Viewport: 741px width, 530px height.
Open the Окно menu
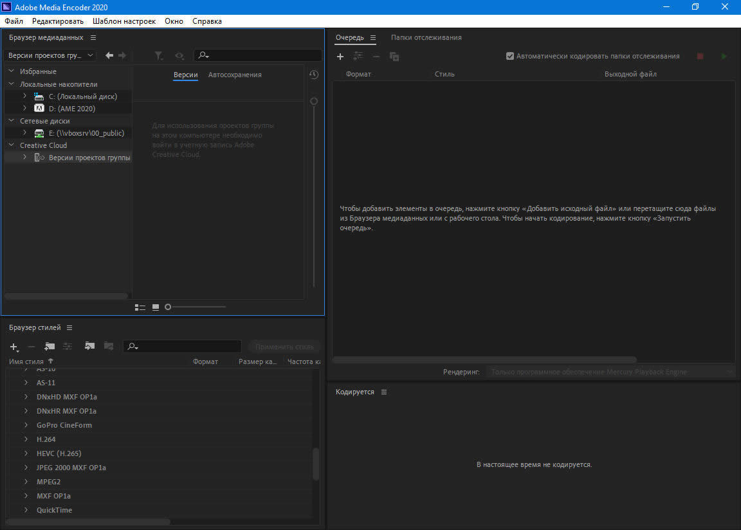click(x=174, y=21)
